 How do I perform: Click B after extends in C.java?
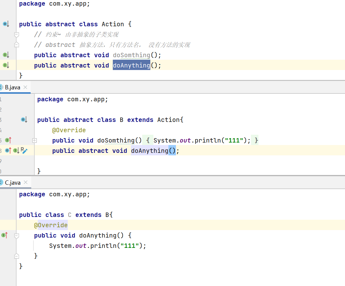click(107, 215)
